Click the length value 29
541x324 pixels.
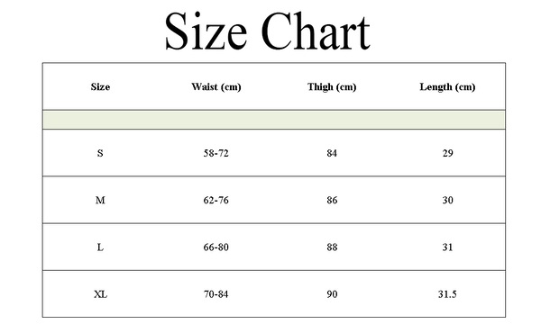tap(447, 153)
